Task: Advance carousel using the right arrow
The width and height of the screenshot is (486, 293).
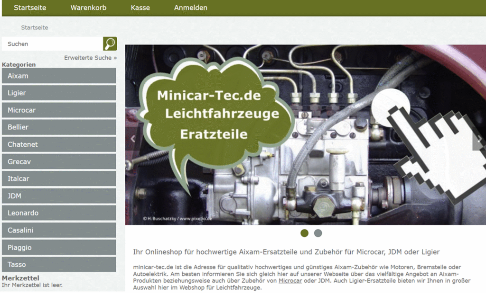Action: tap(479, 139)
